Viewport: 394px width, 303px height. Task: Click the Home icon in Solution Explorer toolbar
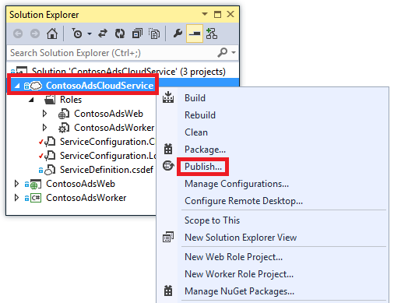coord(52,33)
